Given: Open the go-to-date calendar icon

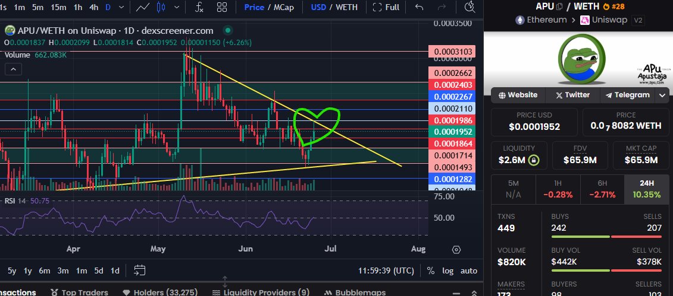Looking at the screenshot, I should pyautogui.click(x=139, y=270).
